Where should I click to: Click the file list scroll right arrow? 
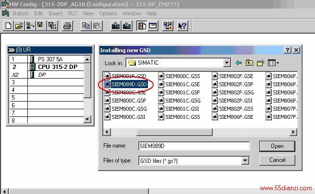pos(293,132)
